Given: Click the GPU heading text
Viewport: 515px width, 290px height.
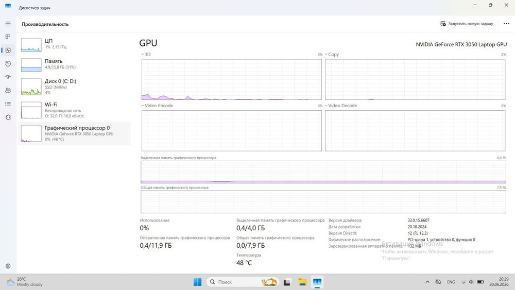Looking at the screenshot, I should click(x=148, y=43).
